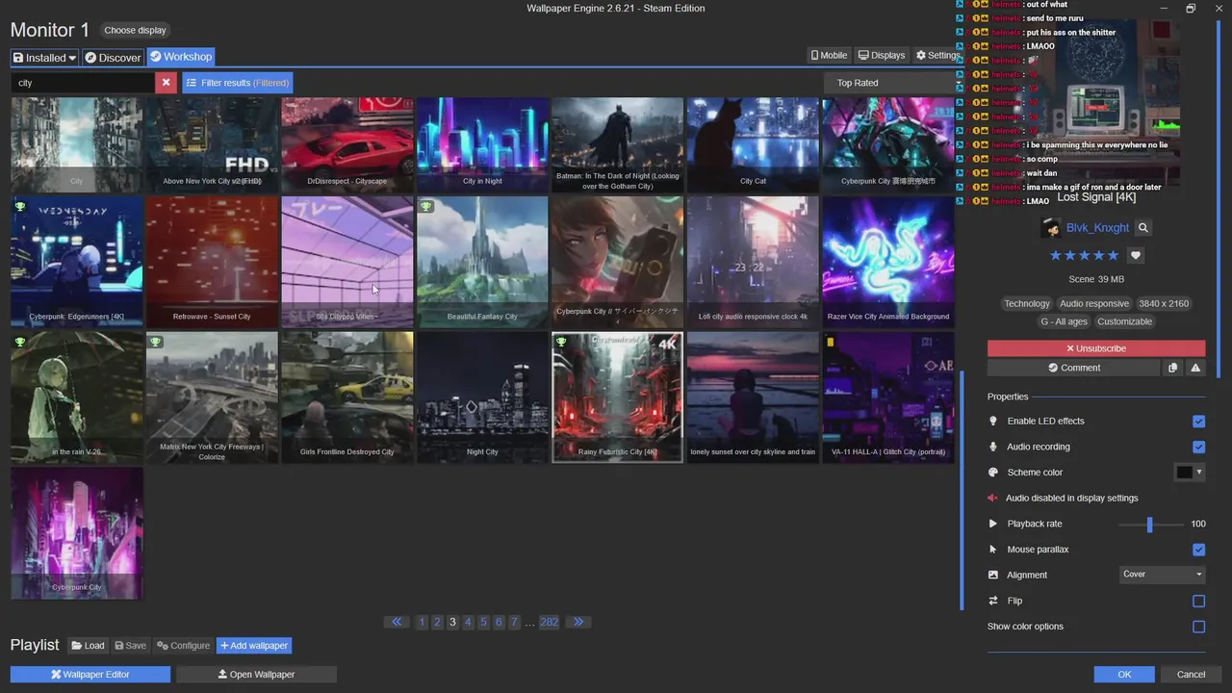Click the Flip arrows icon

(x=993, y=601)
